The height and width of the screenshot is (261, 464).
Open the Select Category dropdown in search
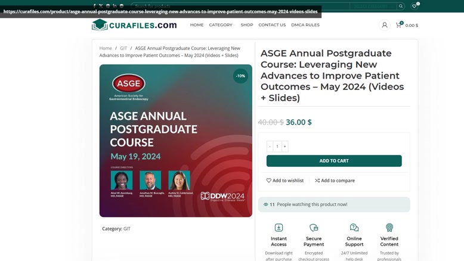[373, 6]
